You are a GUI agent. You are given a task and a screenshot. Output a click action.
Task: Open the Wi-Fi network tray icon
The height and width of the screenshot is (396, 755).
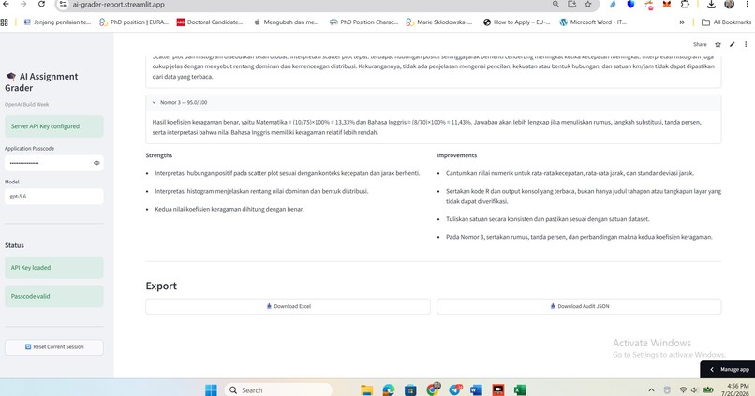683,389
